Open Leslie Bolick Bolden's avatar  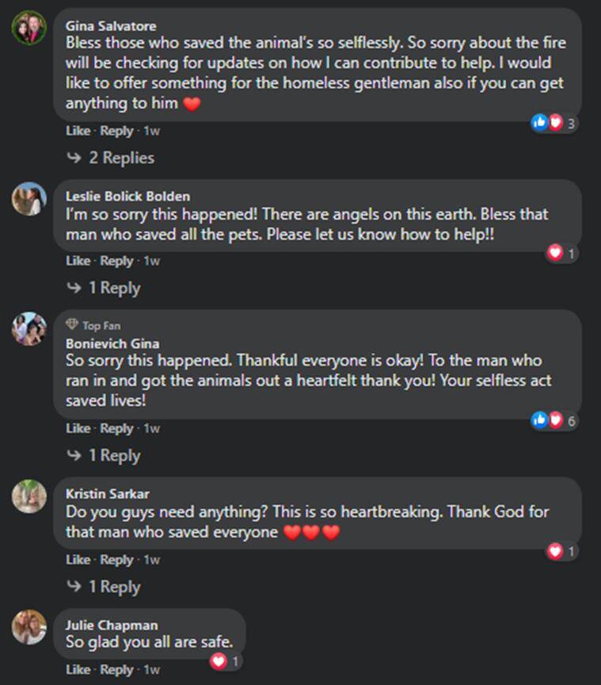click(x=29, y=199)
